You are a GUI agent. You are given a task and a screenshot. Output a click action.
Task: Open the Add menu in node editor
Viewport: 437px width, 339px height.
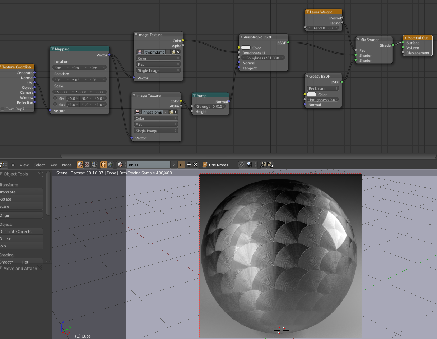pyautogui.click(x=54, y=165)
